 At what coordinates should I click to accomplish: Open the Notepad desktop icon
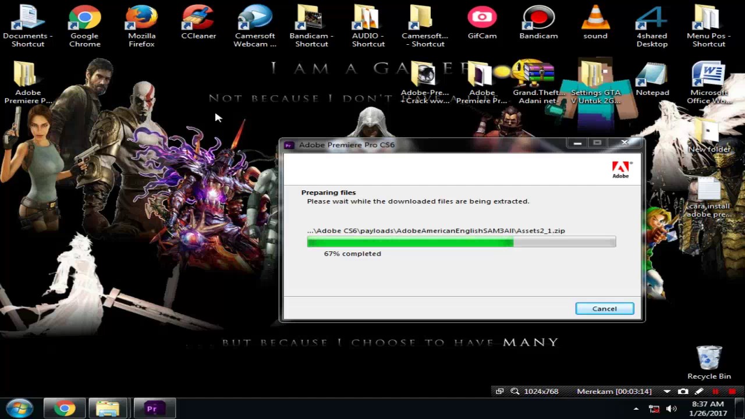[x=652, y=80]
